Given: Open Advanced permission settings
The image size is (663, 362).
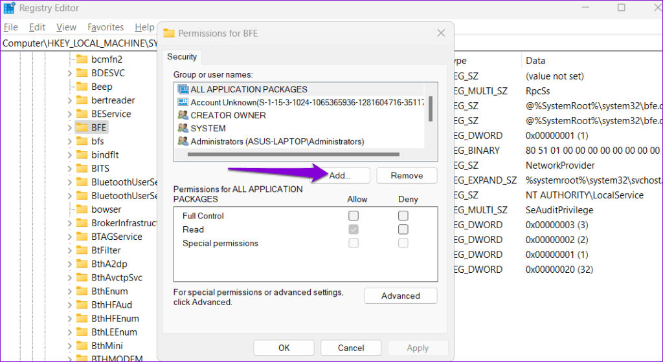Looking at the screenshot, I should pyautogui.click(x=400, y=295).
